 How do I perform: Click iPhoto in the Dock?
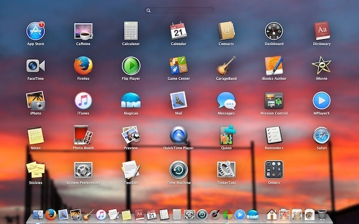pyautogui.click(x=76, y=214)
